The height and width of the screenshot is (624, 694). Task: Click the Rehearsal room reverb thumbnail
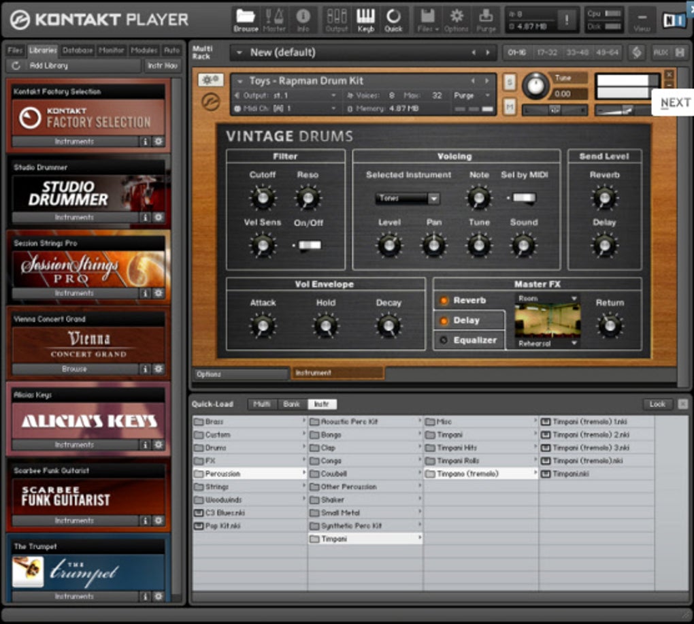point(548,321)
